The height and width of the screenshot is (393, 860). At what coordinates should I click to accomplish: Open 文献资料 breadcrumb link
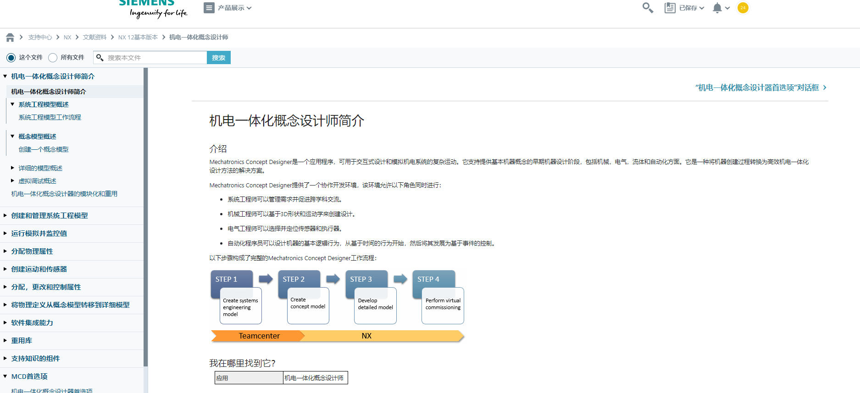click(x=94, y=37)
